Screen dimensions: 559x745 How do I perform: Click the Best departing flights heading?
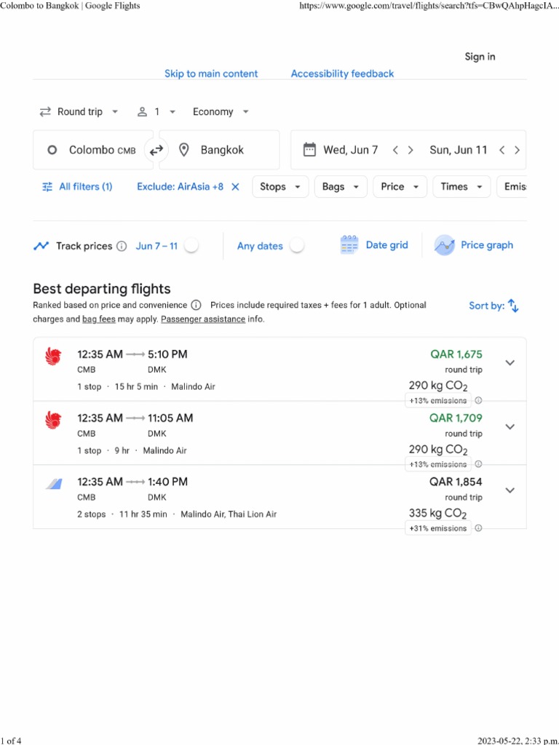(102, 289)
